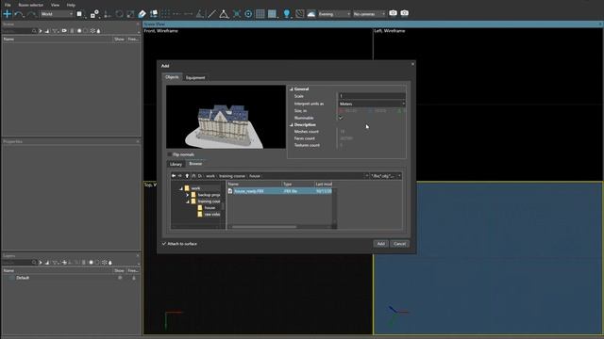Open the Help menu

point(71,5)
